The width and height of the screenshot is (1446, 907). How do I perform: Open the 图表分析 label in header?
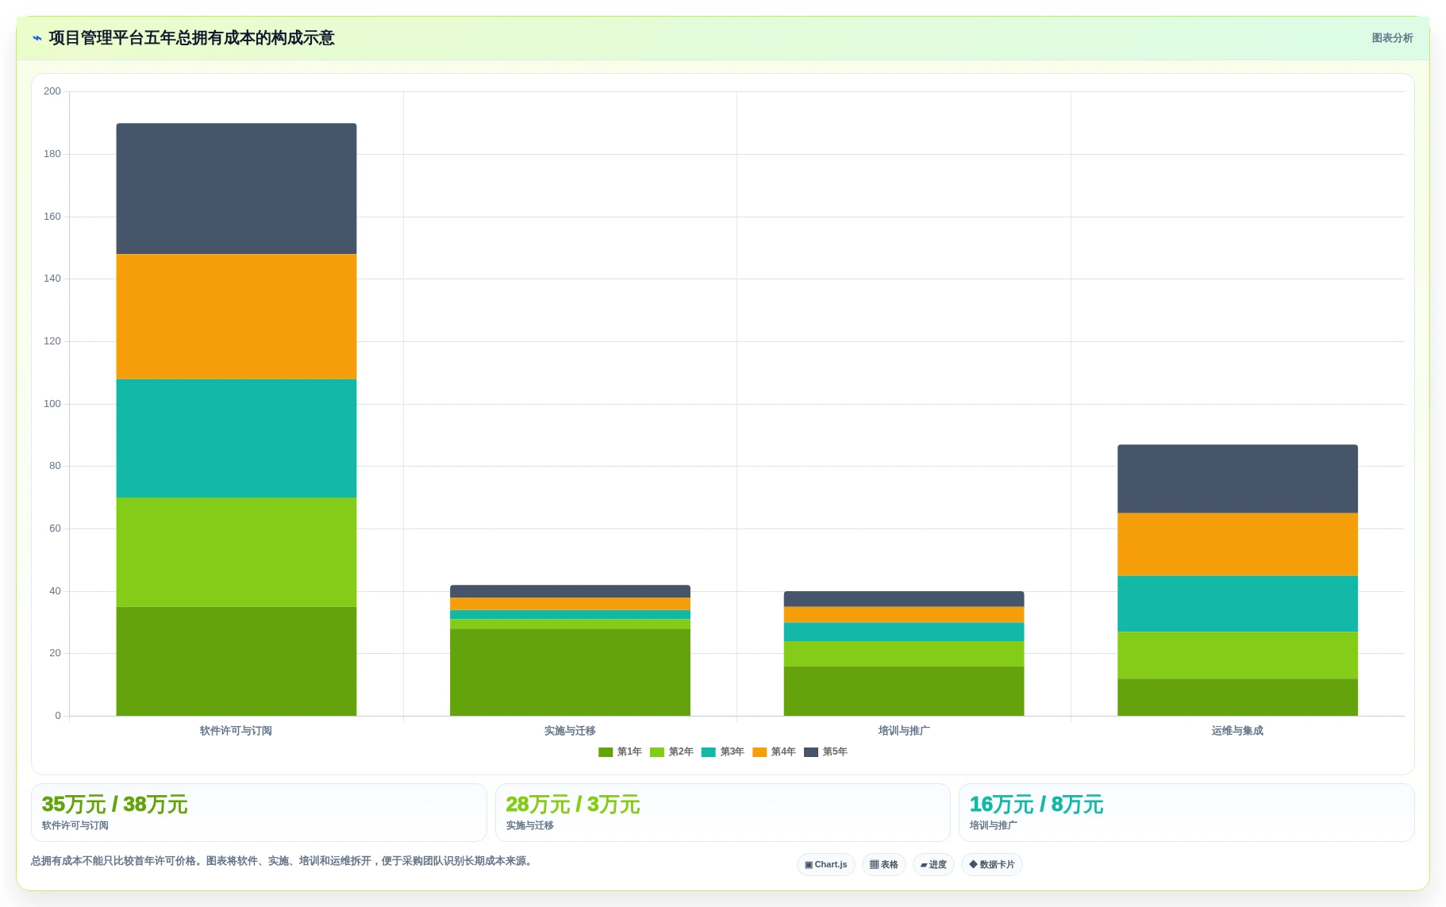1392,38
